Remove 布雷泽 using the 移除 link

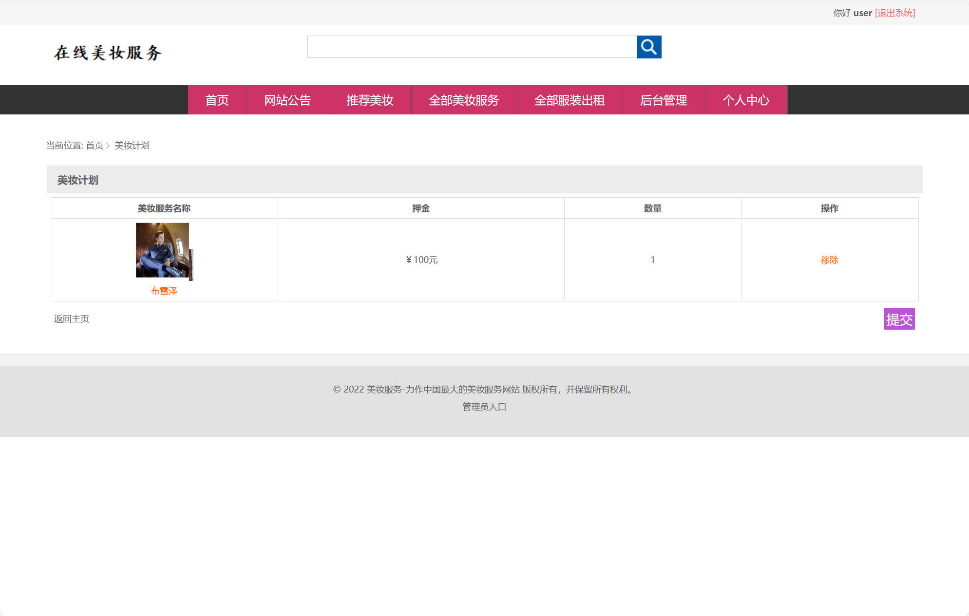(x=829, y=260)
